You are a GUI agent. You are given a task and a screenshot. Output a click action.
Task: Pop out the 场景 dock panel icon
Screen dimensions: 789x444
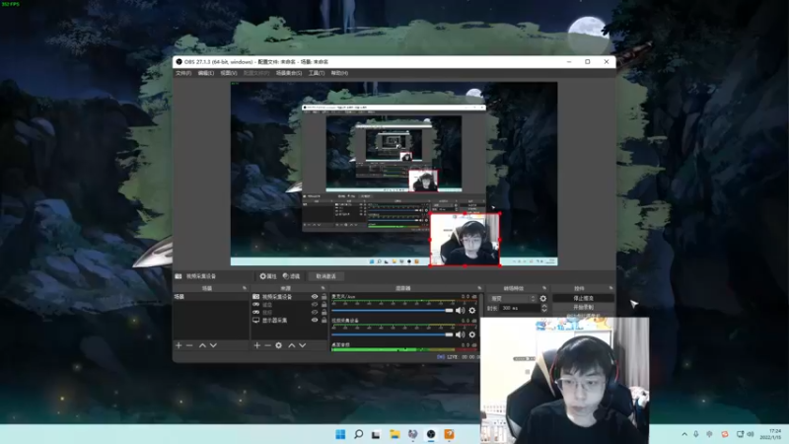point(245,288)
